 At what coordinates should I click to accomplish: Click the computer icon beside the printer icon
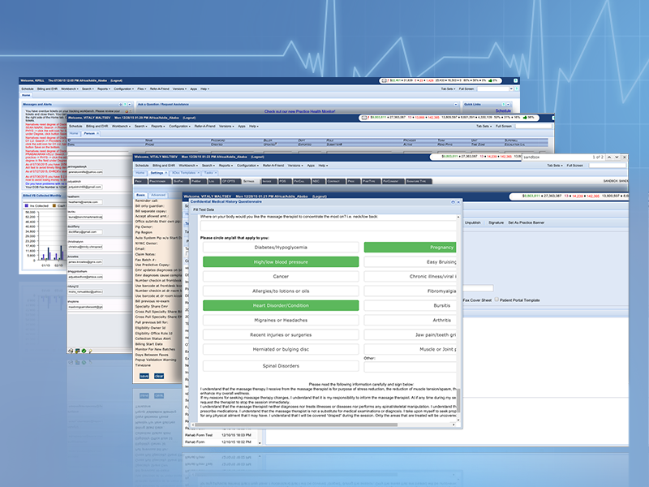[77, 351]
